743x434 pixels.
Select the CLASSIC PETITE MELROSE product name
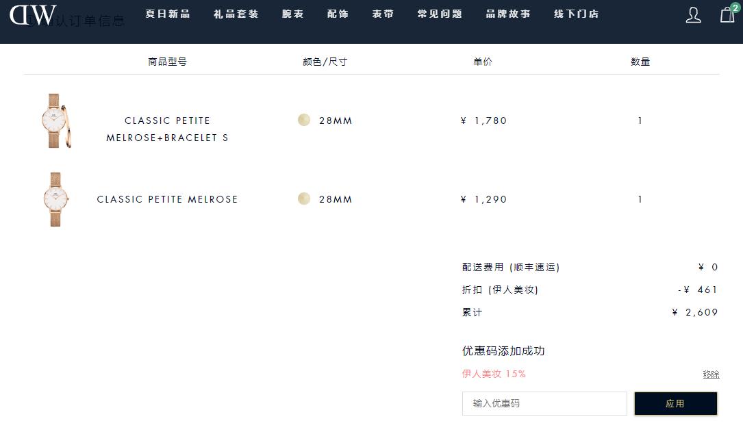click(x=167, y=199)
